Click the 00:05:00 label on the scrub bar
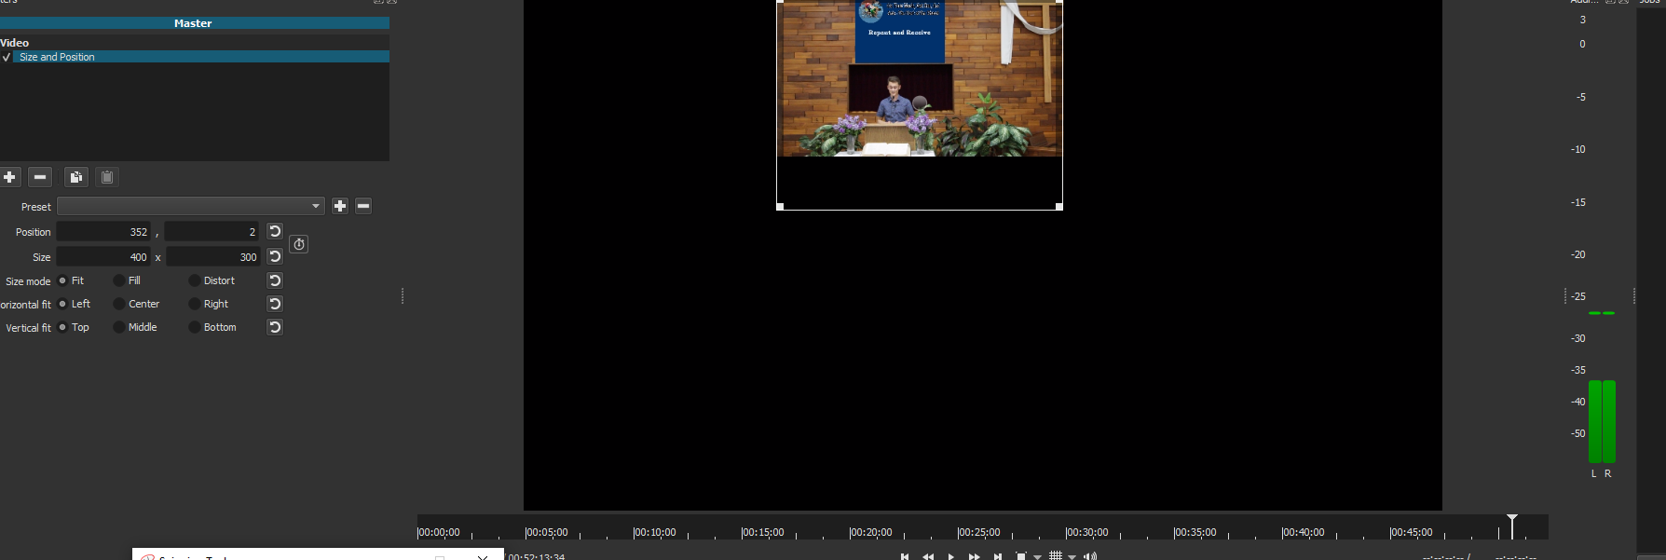The height and width of the screenshot is (560, 1666). (x=547, y=532)
